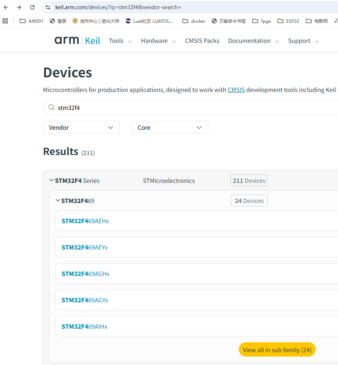Image resolution: width=338 pixels, height=365 pixels.
Task: Click the Devices page heading
Action: coord(67,73)
